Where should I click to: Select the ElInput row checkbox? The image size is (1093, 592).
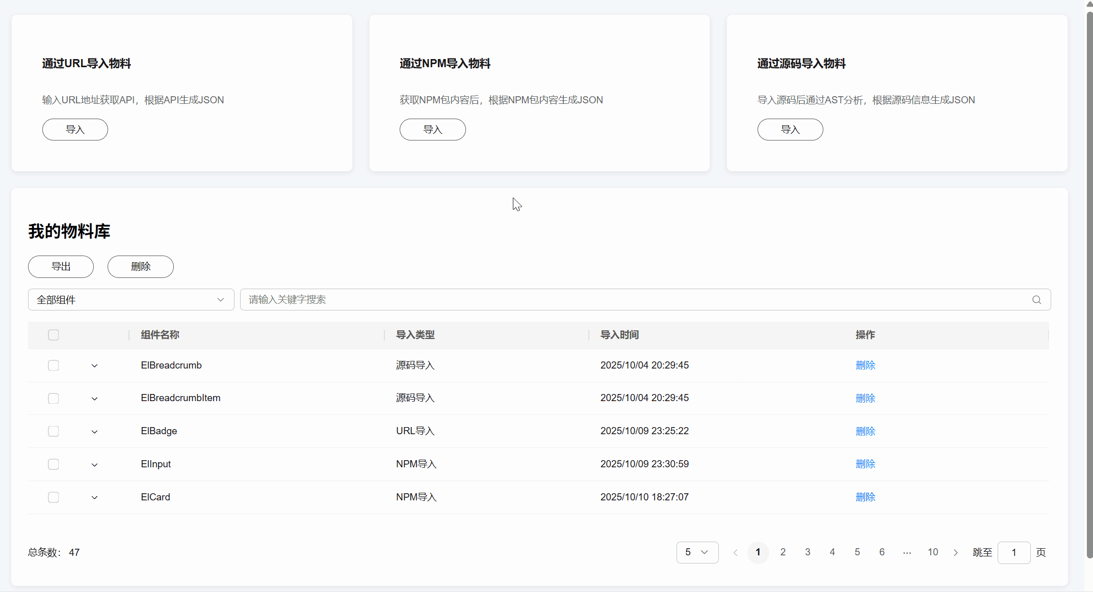pos(54,464)
